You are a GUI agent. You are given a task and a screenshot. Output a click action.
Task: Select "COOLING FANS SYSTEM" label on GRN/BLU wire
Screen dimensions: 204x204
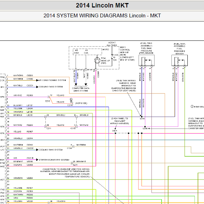(x=50, y=150)
